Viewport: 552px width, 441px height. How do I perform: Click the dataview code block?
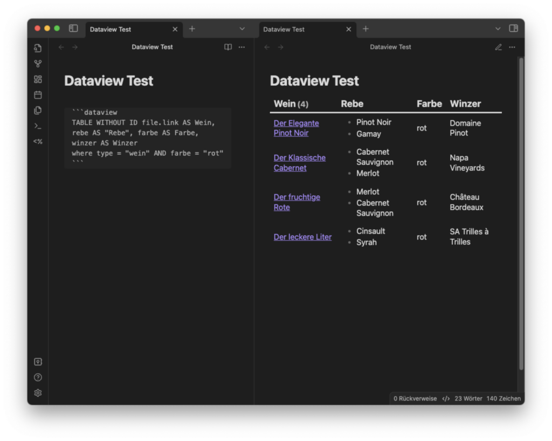(148, 137)
